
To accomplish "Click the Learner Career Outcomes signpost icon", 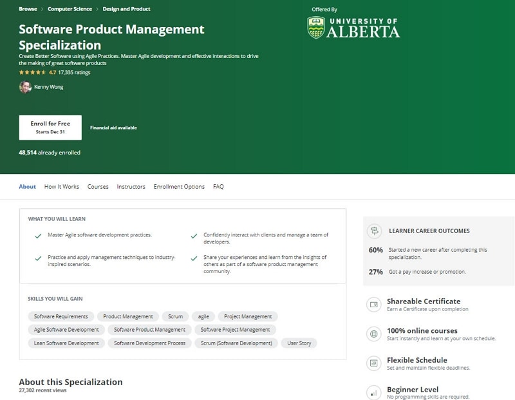I will point(374,231).
